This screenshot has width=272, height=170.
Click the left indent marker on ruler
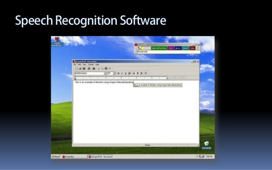coord(75,78)
